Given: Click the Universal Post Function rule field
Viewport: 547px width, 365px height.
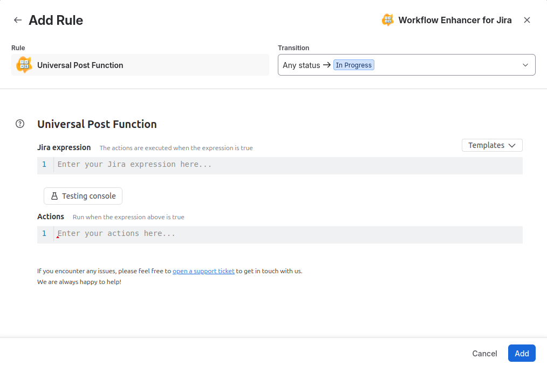Looking at the screenshot, I should point(140,65).
